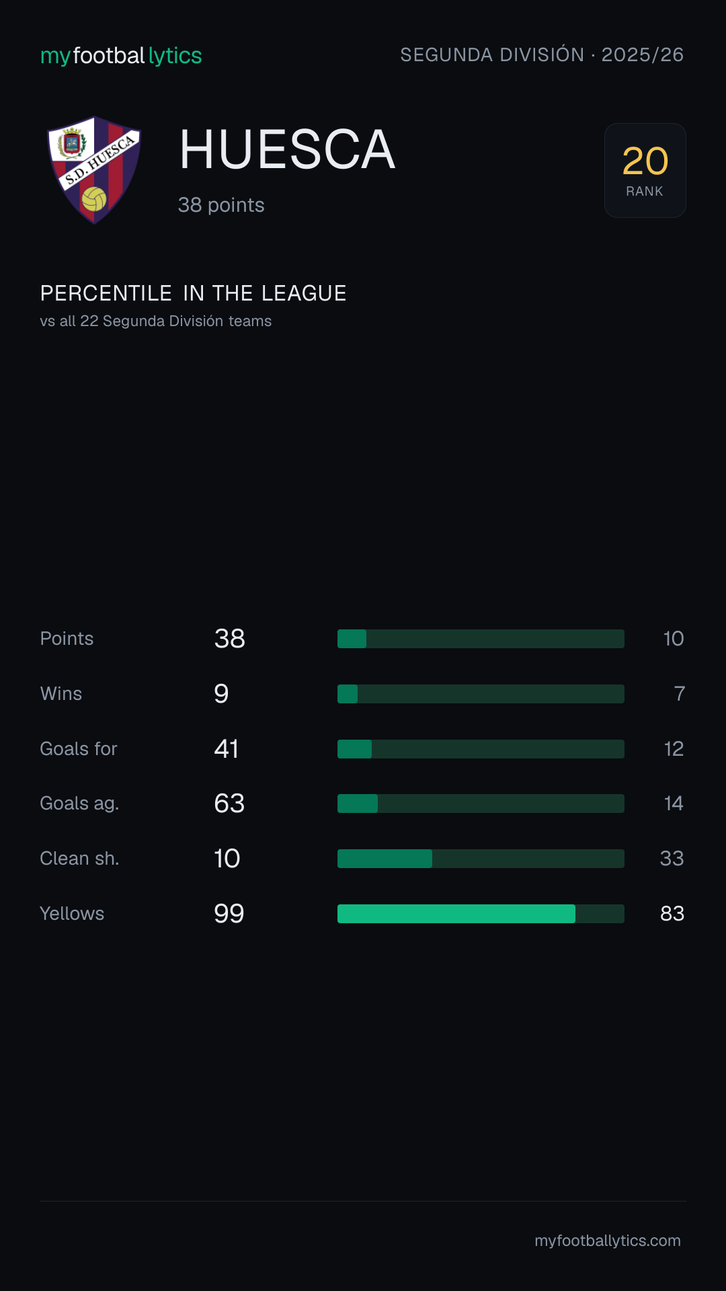Click the HUESCA team name heading

[287, 149]
